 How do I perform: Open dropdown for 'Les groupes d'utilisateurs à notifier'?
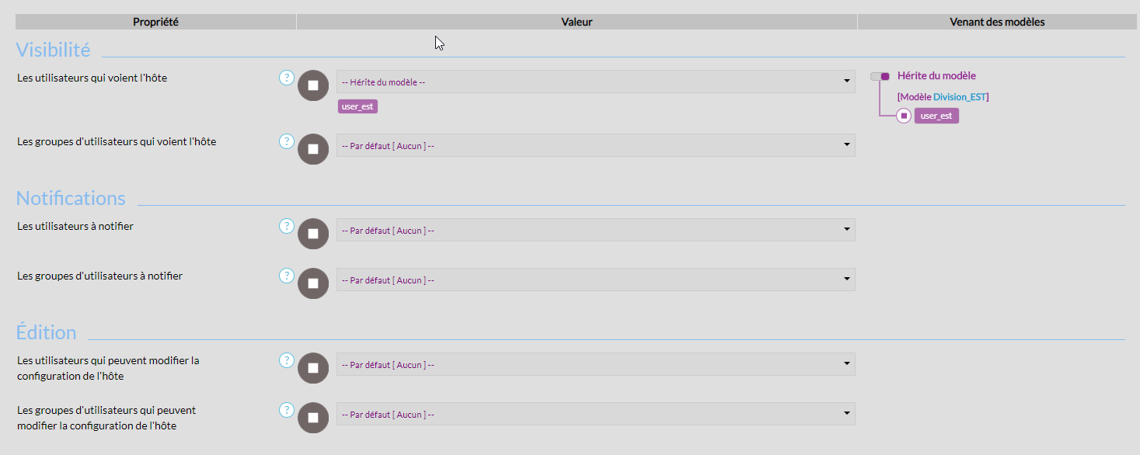coord(595,280)
